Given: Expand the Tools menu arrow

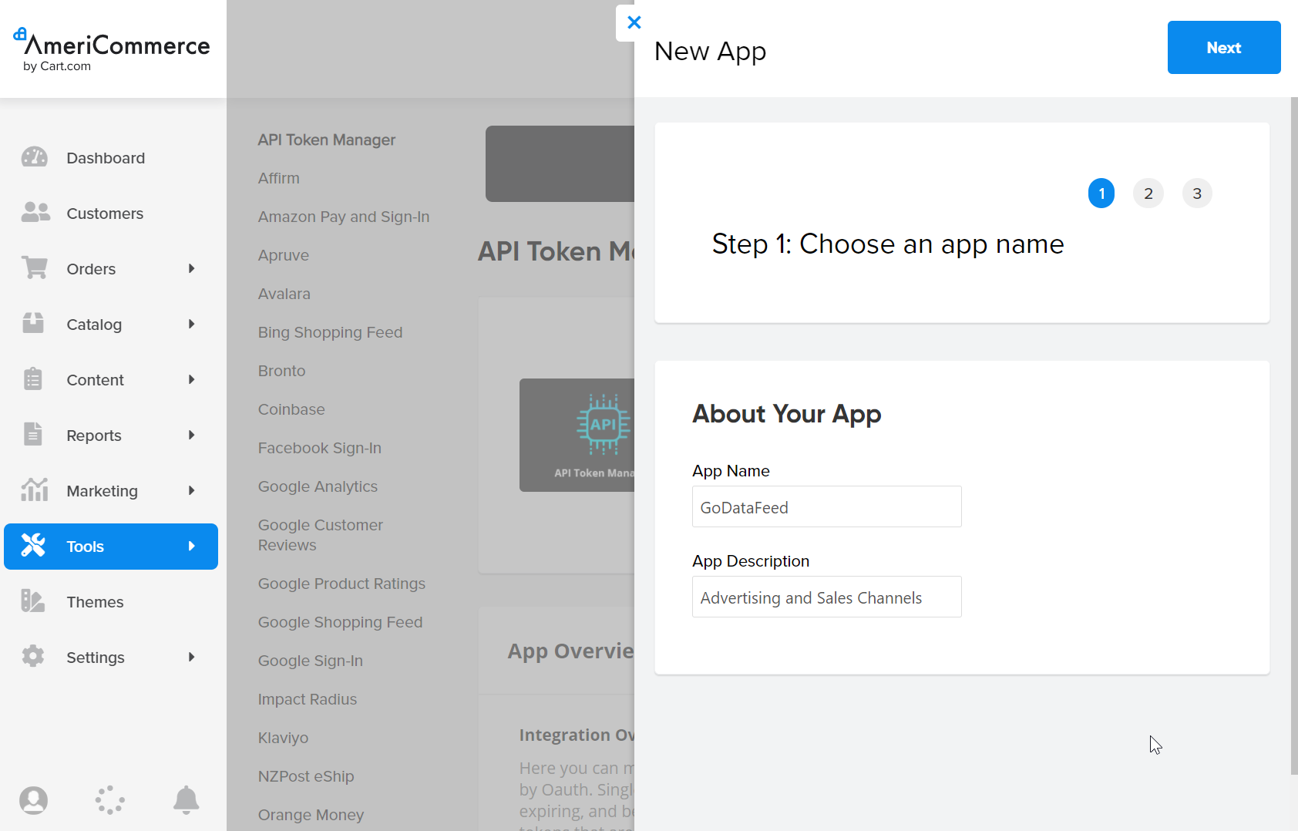Looking at the screenshot, I should click(192, 546).
